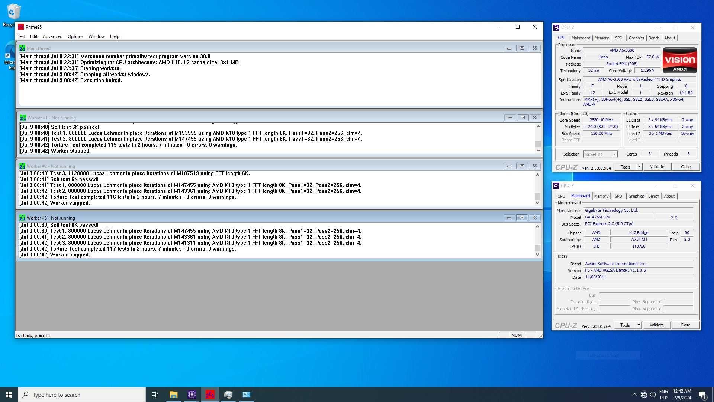Click the taskbar clock showing 12:42 AM
The width and height of the screenshot is (714, 402).
[x=682, y=395]
